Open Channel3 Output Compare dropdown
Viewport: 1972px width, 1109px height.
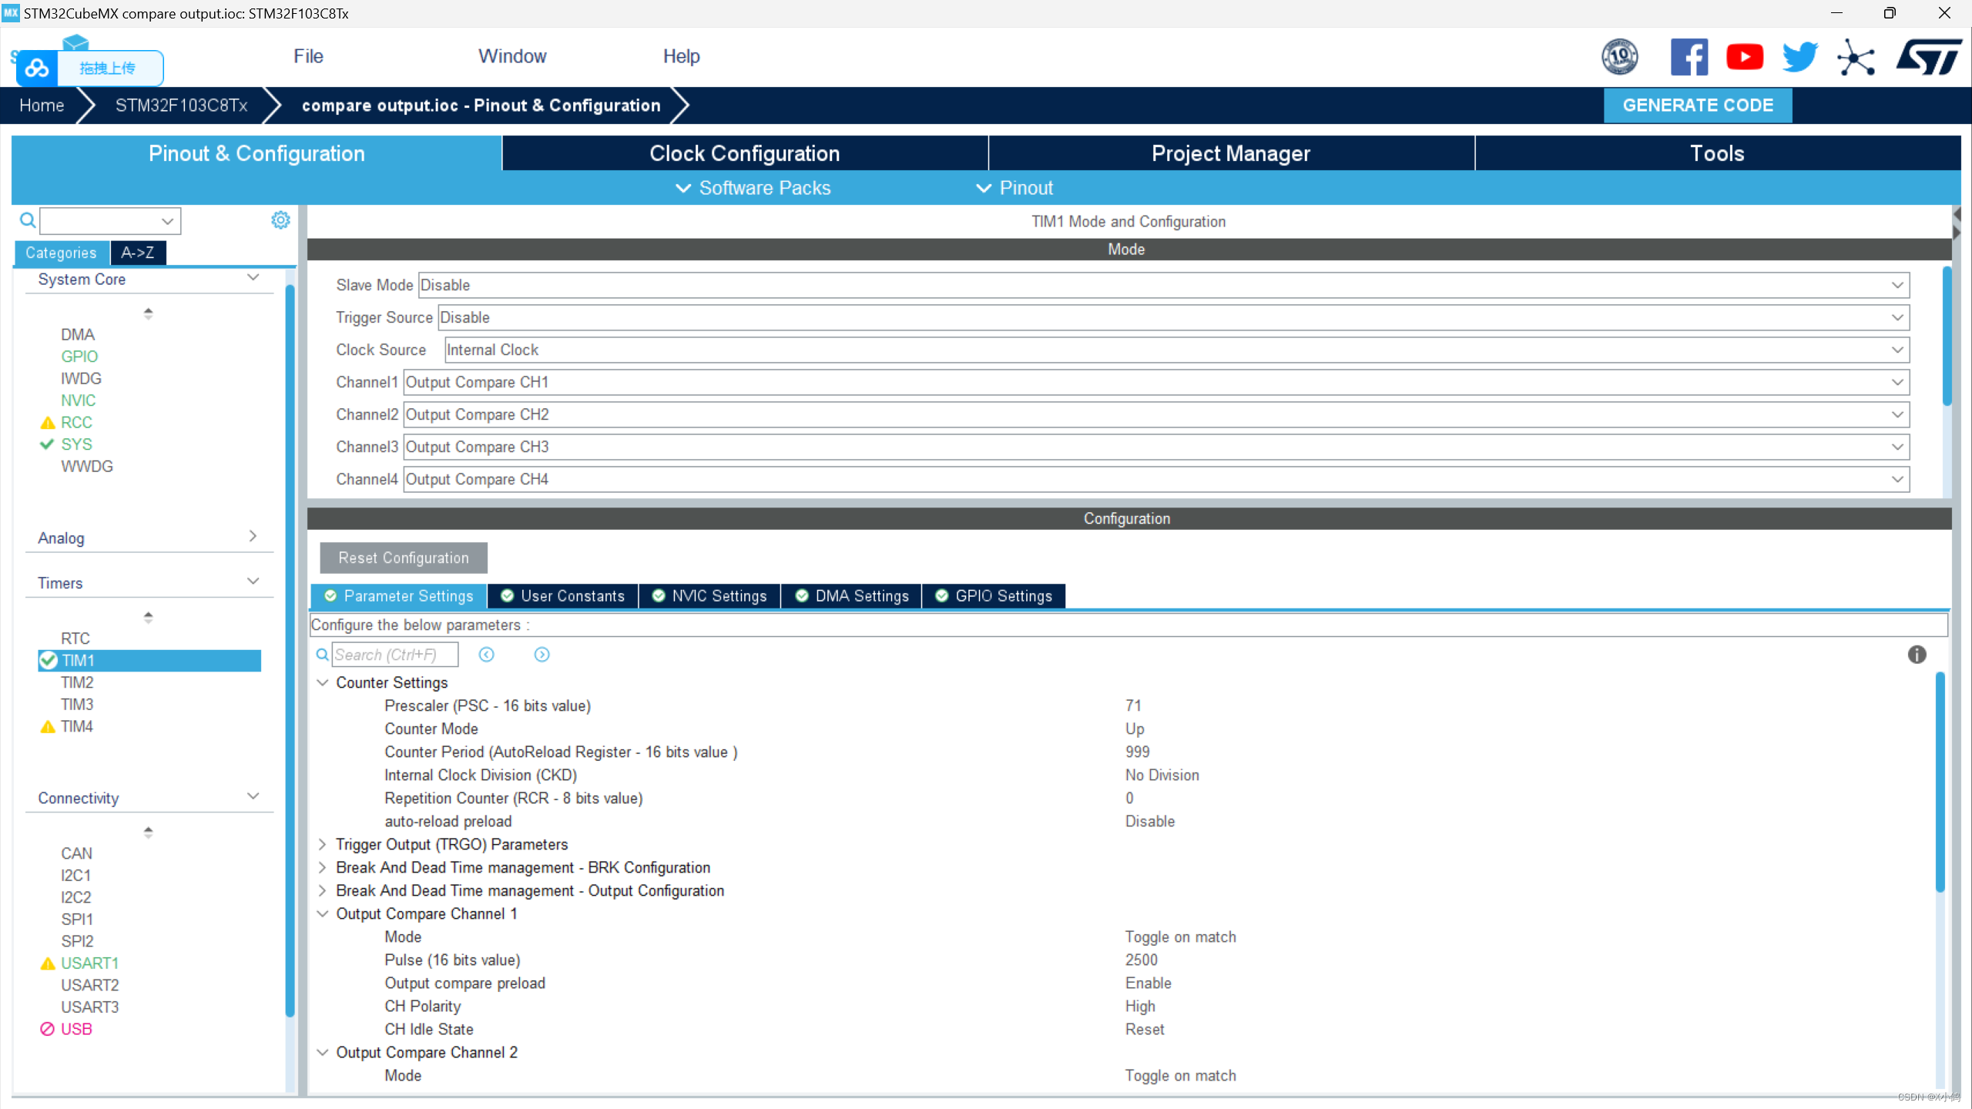tap(1156, 447)
